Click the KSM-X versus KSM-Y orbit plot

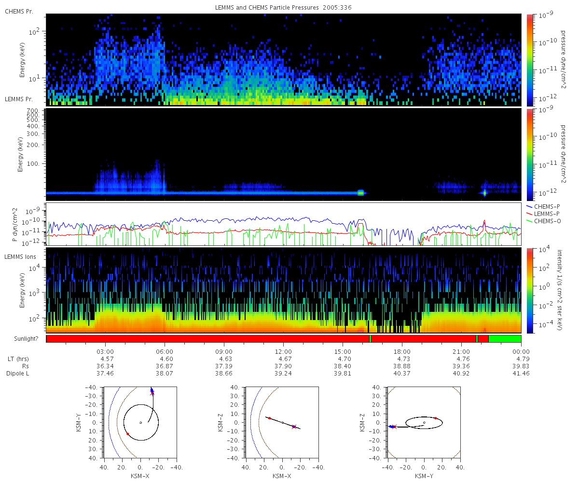pyautogui.click(x=140, y=422)
